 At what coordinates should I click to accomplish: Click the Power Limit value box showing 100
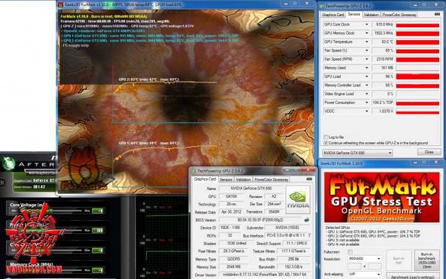pos(98,230)
